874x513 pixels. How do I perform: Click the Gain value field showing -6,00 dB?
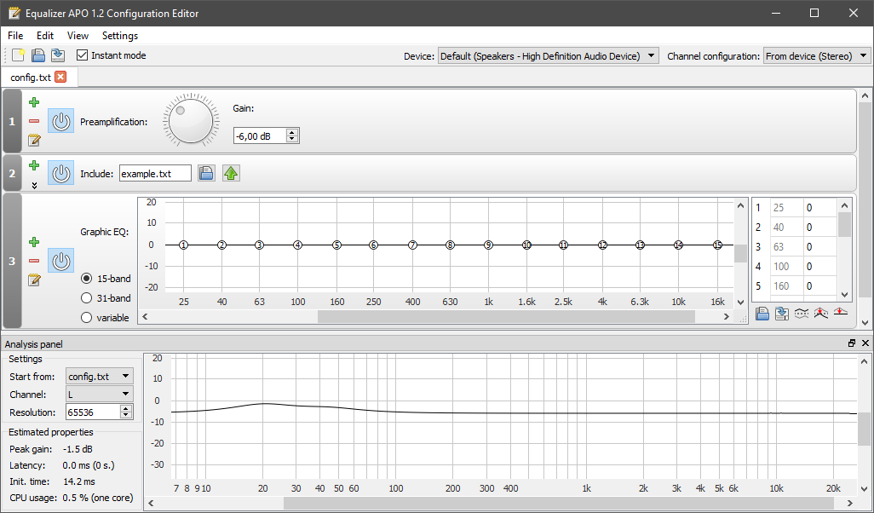(x=260, y=135)
